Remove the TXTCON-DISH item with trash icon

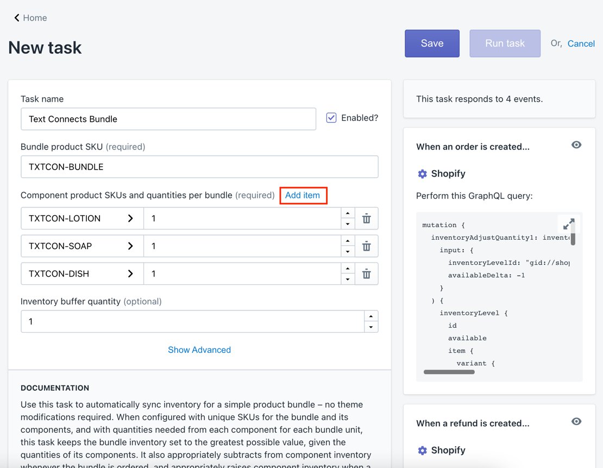(x=367, y=274)
